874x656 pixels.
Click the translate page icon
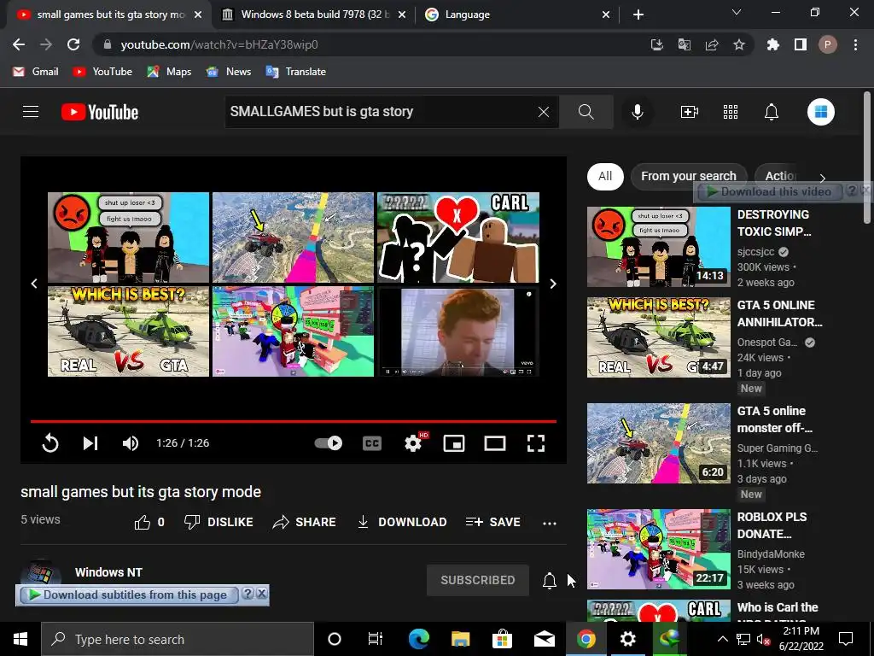(x=684, y=44)
